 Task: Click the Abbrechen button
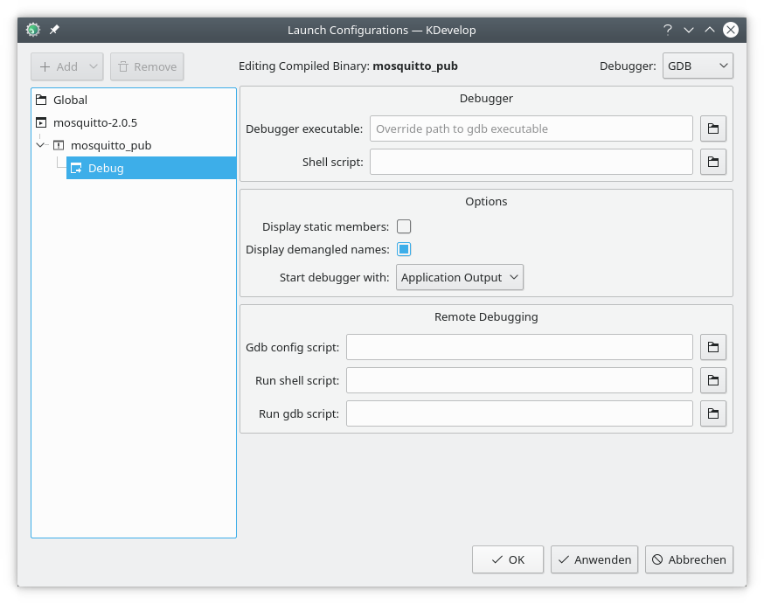(689, 559)
